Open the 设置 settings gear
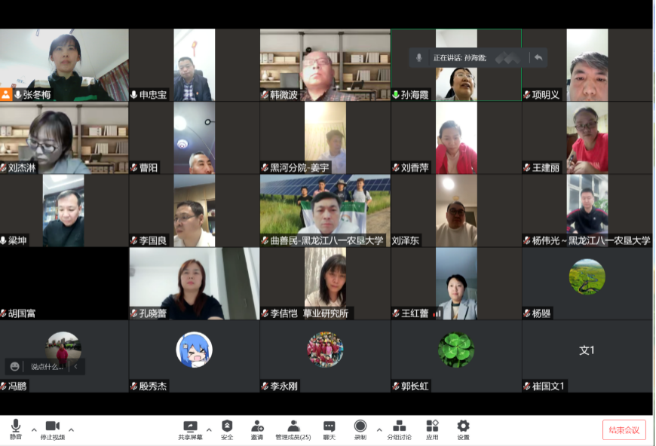 pos(463,429)
